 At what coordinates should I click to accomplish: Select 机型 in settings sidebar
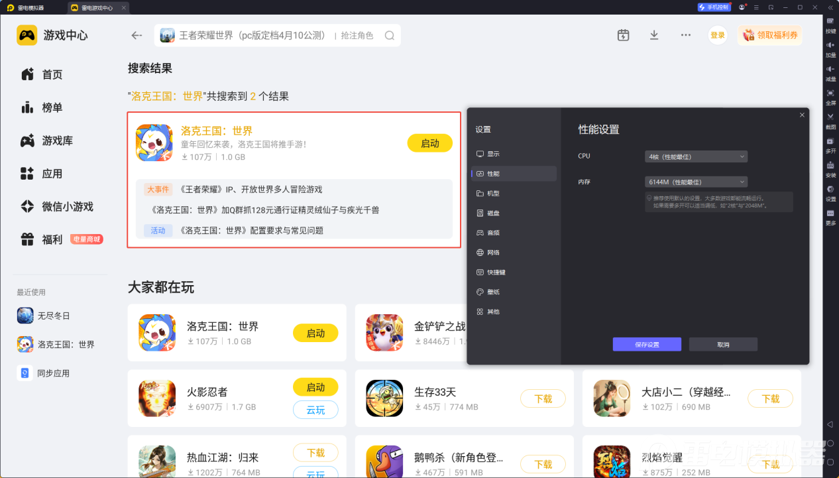(514, 194)
